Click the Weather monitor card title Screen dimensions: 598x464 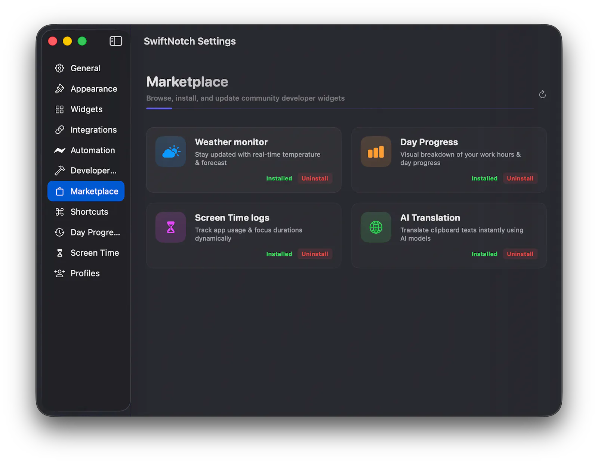231,142
